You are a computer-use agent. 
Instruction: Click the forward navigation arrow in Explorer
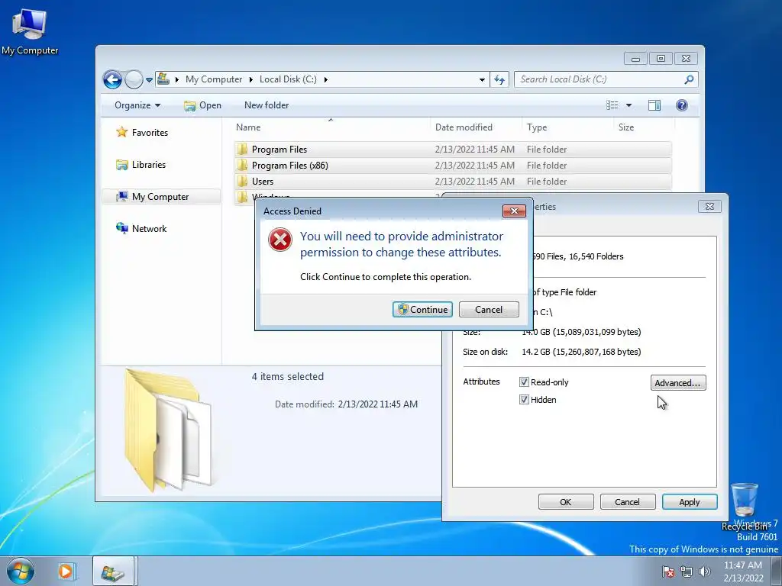(134, 79)
